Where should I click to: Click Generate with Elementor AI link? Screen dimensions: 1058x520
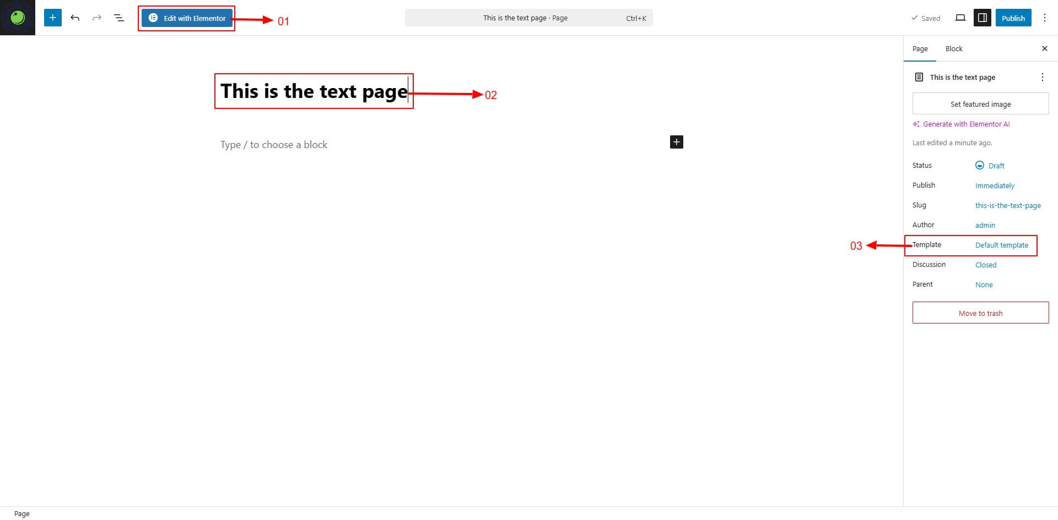[965, 124]
